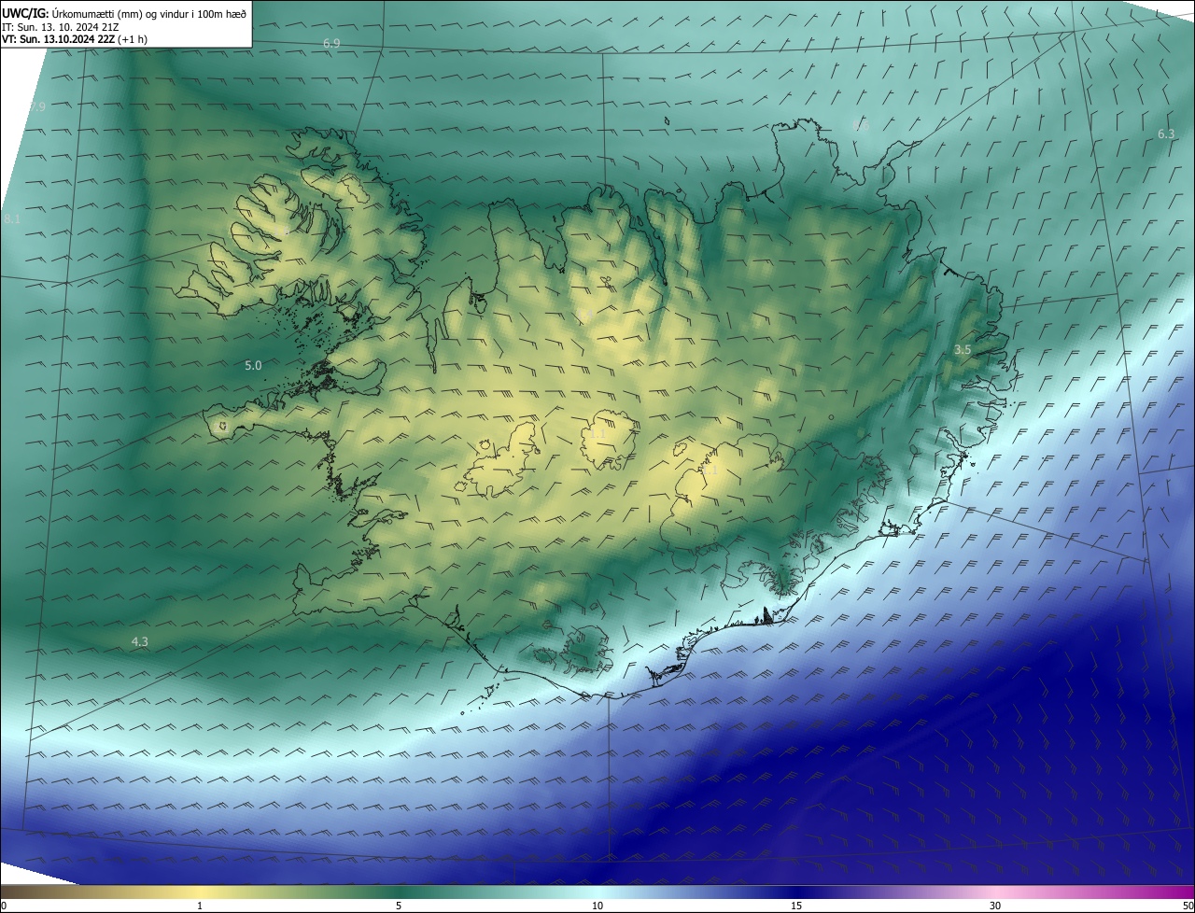Click the '15' tick on the color scale
1195x913 pixels.
tap(796, 906)
